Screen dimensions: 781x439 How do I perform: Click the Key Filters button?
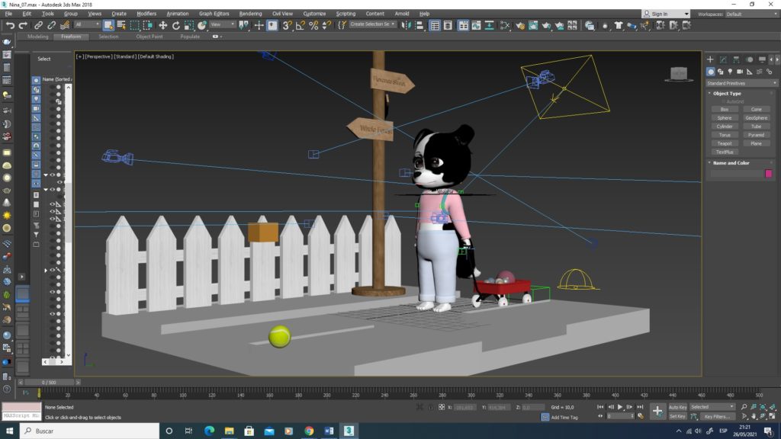coord(718,416)
